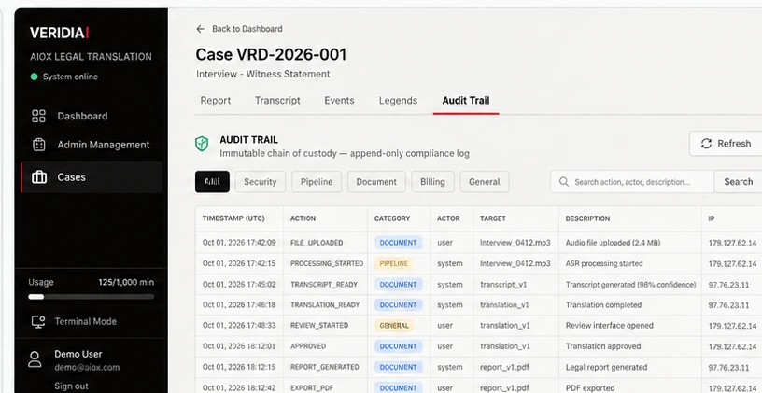Image resolution: width=762 pixels, height=393 pixels.
Task: Click the green shield audit icon
Action: (x=202, y=144)
